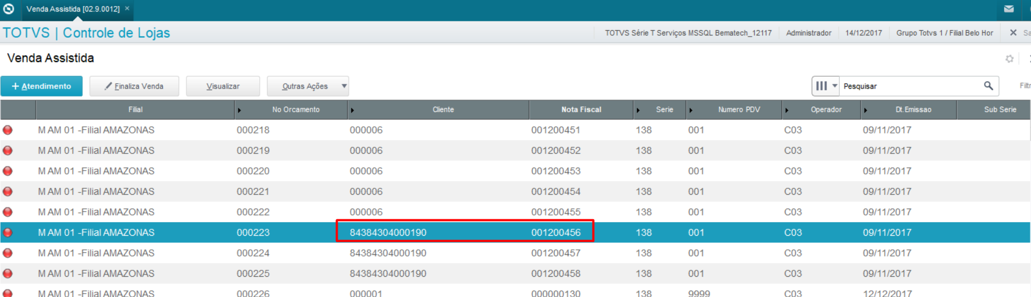Image resolution: width=1031 pixels, height=297 pixels.
Task: Click the Visualizar button
Action: click(x=223, y=86)
